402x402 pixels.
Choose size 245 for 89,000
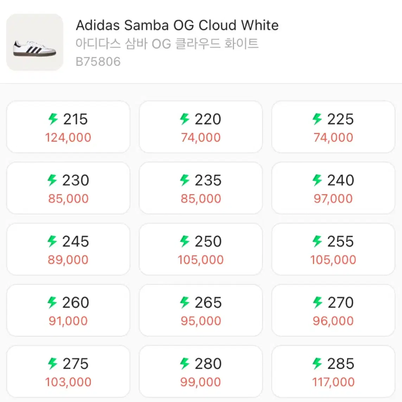(x=68, y=249)
